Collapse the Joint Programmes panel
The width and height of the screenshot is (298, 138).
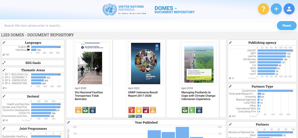4,128
